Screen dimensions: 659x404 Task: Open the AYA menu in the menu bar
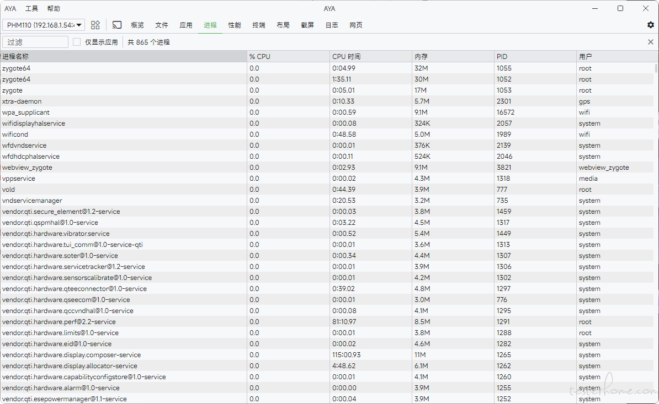10,8
